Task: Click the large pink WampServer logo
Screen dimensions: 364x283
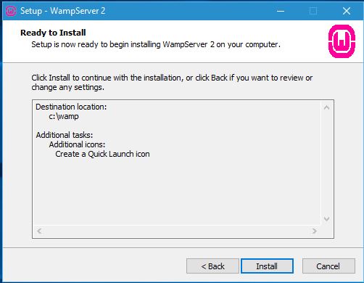Action: (x=342, y=41)
